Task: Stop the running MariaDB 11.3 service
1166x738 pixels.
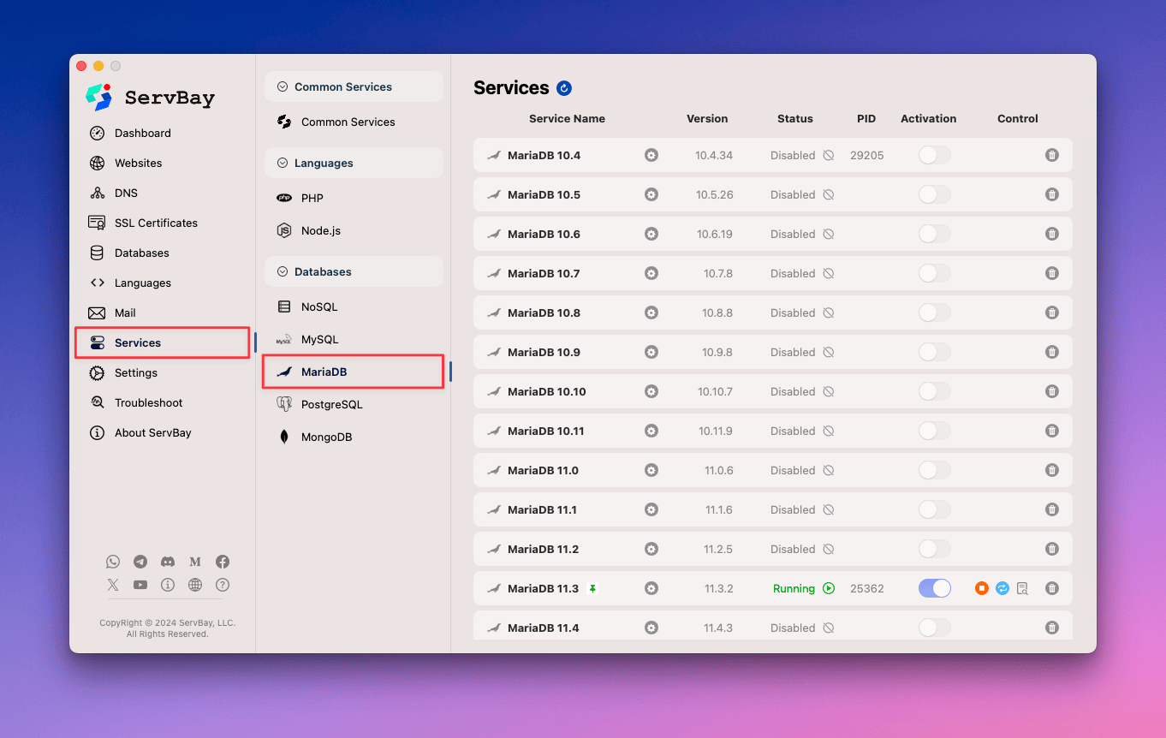Action: [x=981, y=588]
